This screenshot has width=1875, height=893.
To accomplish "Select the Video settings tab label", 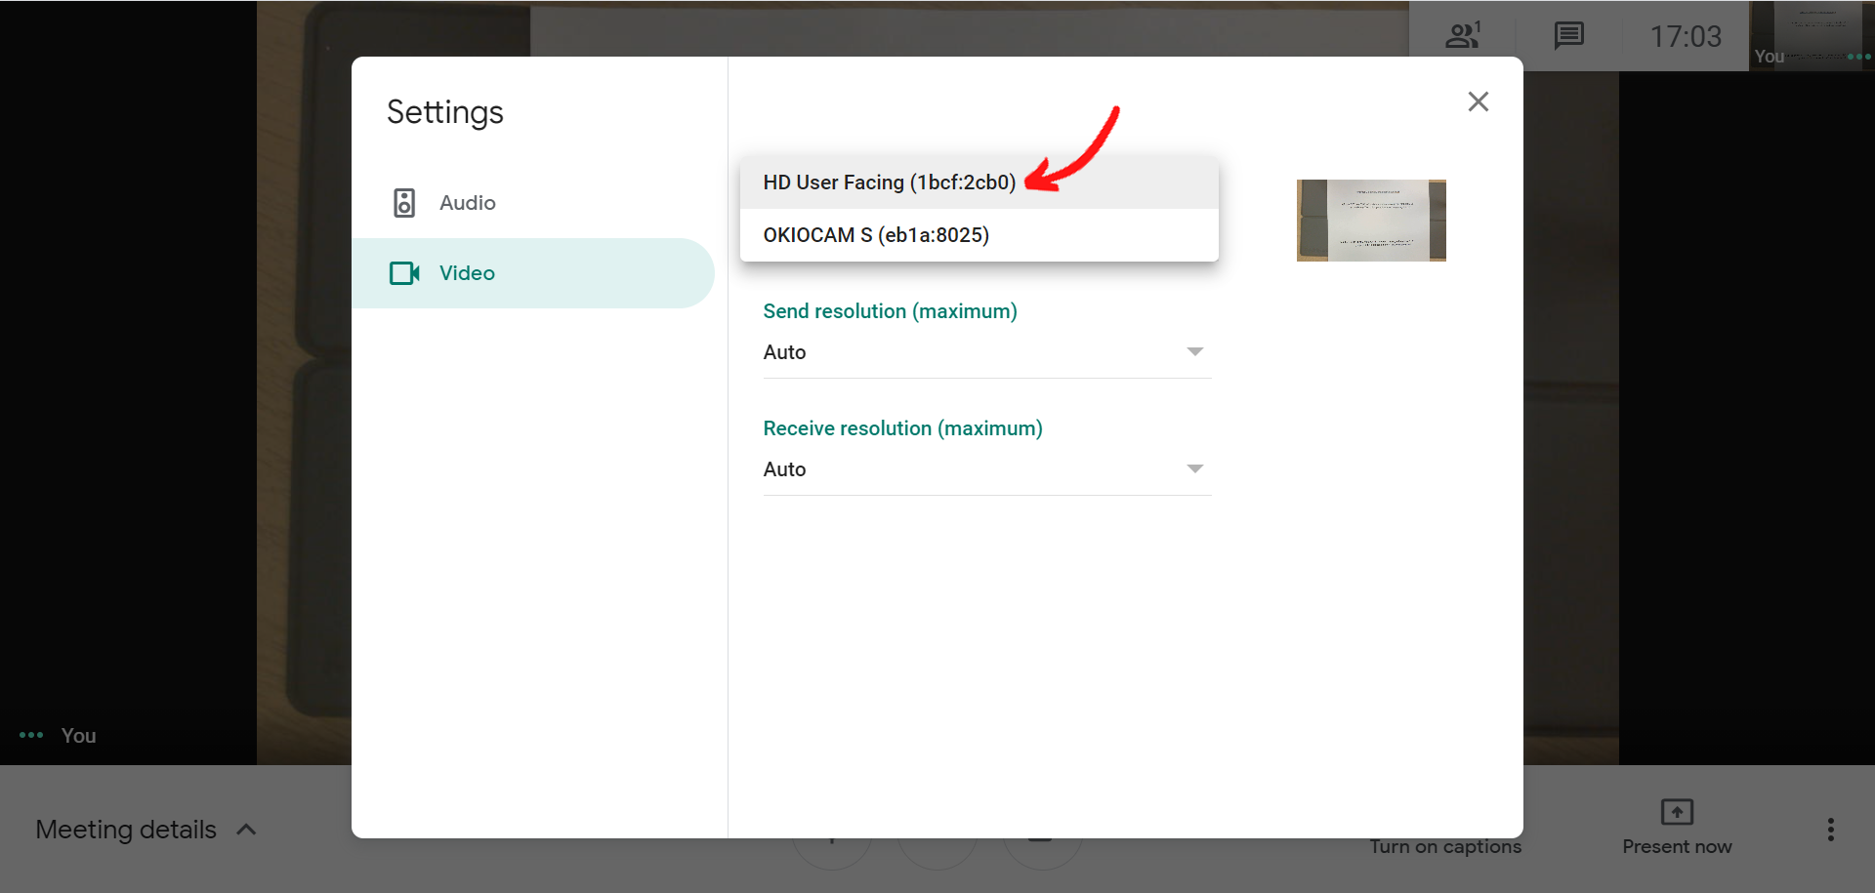I will click(x=467, y=273).
